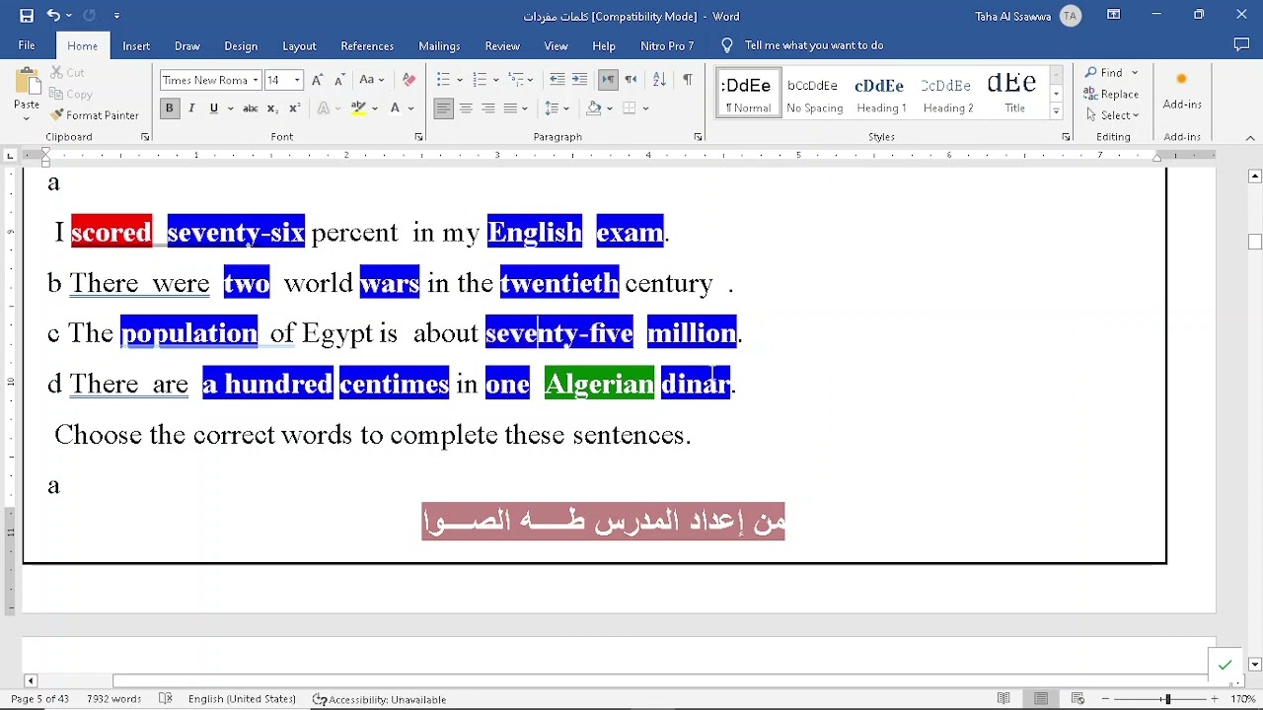Apply subscript formatting
The width and height of the screenshot is (1263, 710).
click(x=272, y=108)
